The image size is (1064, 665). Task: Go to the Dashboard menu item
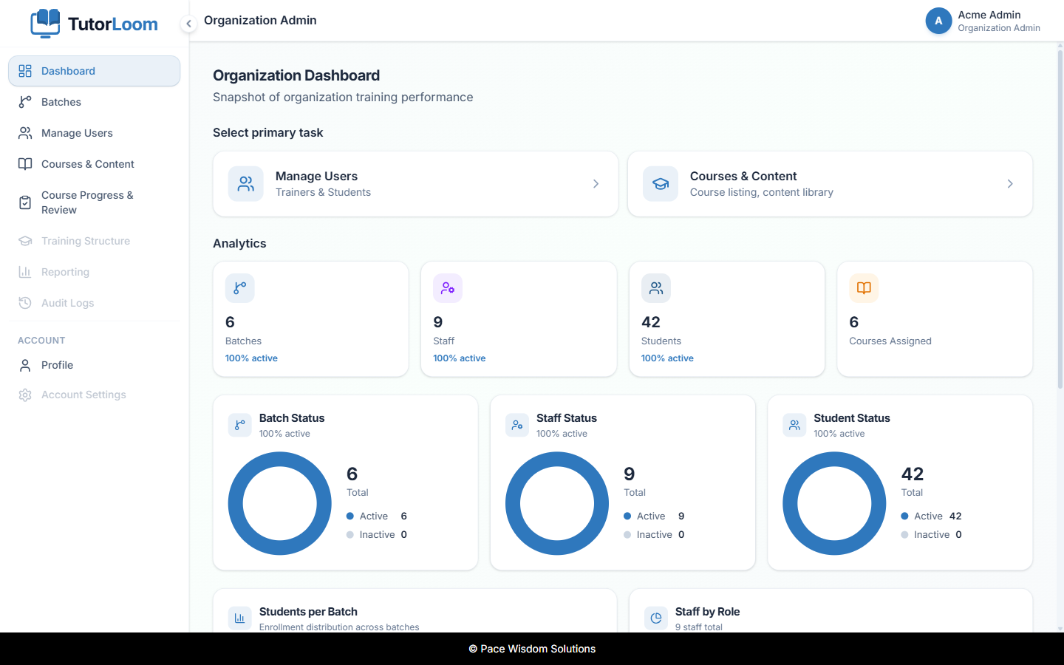click(94, 71)
